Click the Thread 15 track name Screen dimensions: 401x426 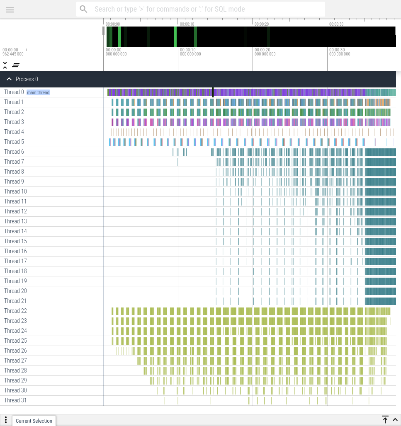click(15, 241)
